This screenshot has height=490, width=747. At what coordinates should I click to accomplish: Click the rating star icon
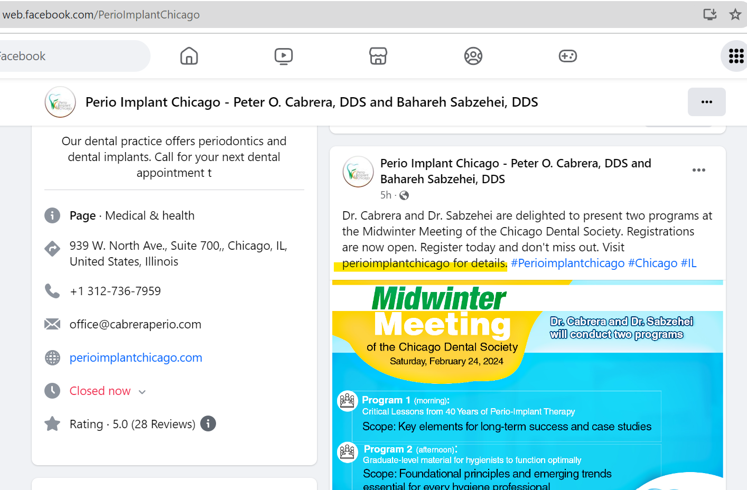pos(52,423)
